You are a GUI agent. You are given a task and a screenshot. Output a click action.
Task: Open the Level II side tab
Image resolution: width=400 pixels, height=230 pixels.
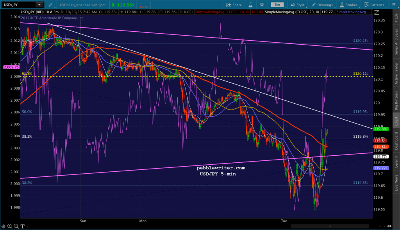point(396,162)
